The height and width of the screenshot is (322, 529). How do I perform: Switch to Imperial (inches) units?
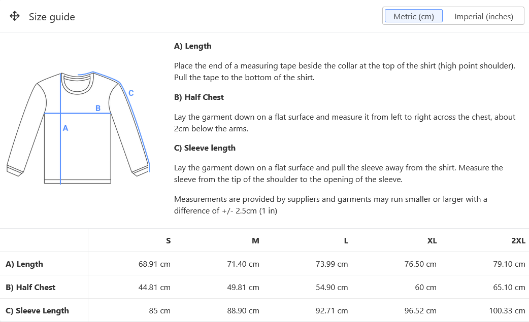pos(484,16)
